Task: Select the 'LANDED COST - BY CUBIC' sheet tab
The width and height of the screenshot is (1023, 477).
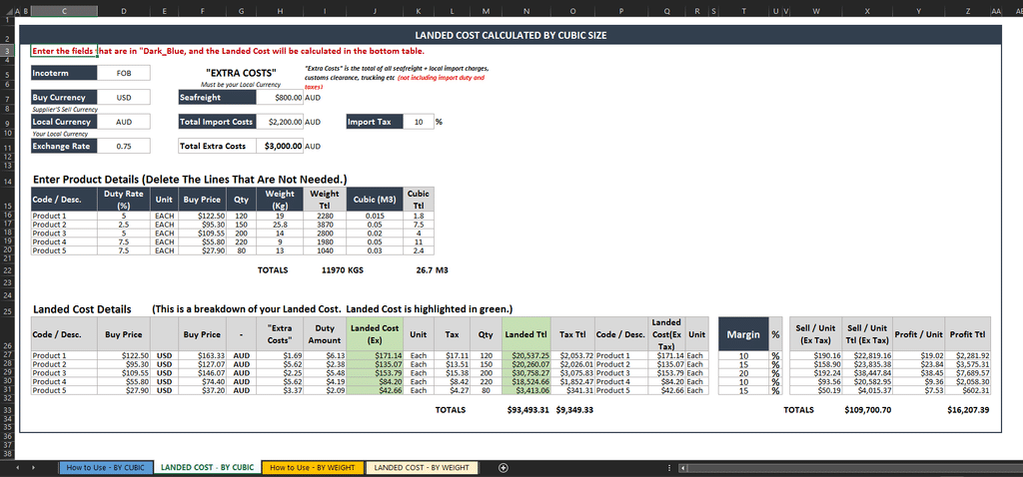Action: click(x=207, y=467)
